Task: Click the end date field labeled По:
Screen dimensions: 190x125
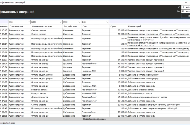Action: [x=186, y=11]
